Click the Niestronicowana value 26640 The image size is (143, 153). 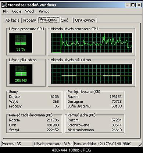click(x=117, y=130)
